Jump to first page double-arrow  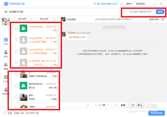point(88,105)
